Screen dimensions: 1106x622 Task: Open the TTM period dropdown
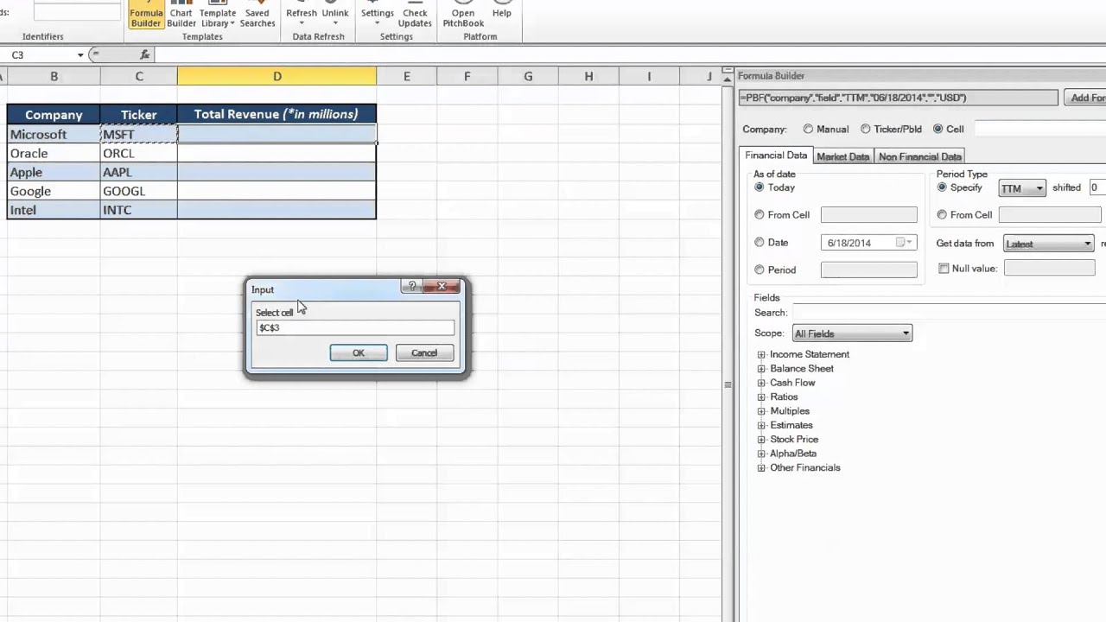[1022, 188]
